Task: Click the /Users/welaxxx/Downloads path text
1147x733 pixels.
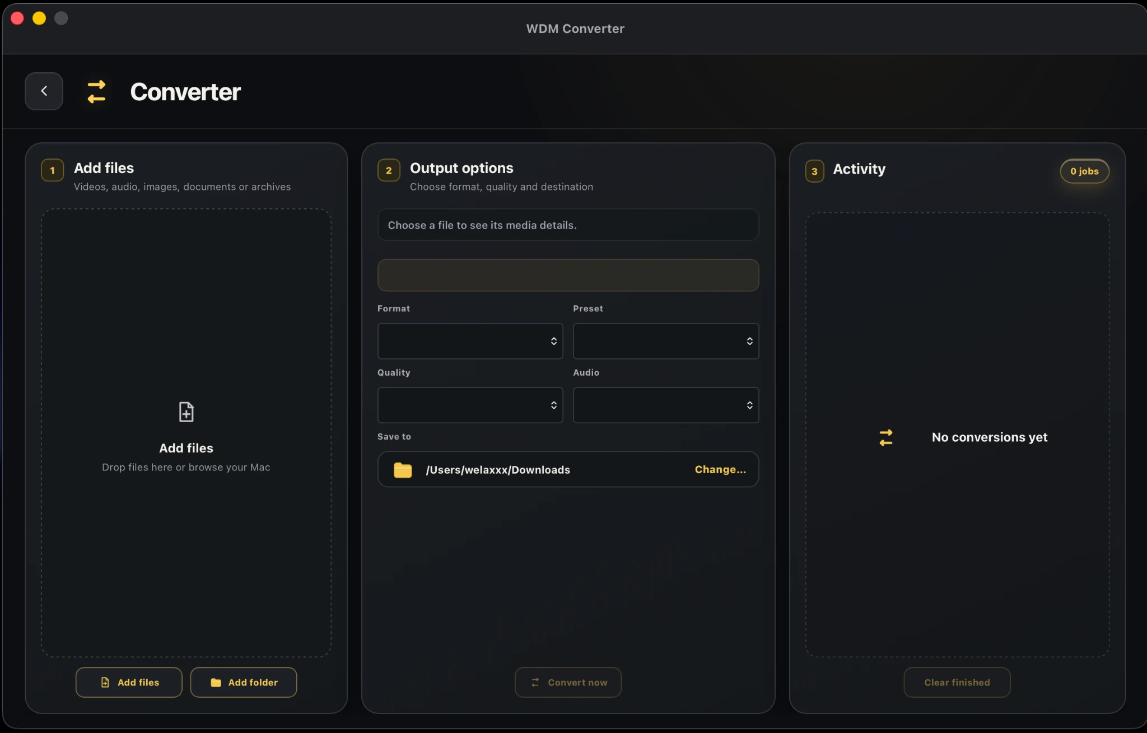Action: coord(498,470)
